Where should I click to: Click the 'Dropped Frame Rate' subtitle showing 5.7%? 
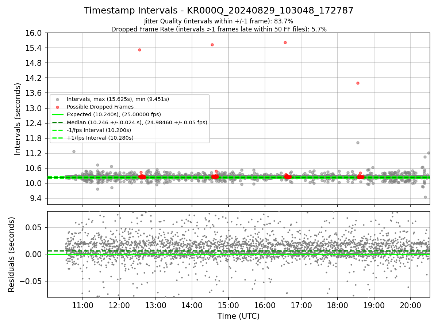coord(219,29)
